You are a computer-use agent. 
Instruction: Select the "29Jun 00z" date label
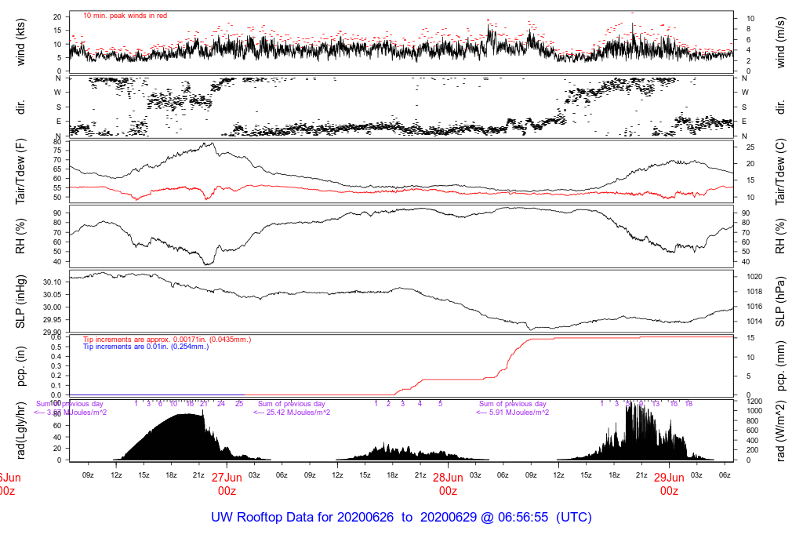pyautogui.click(x=670, y=484)
